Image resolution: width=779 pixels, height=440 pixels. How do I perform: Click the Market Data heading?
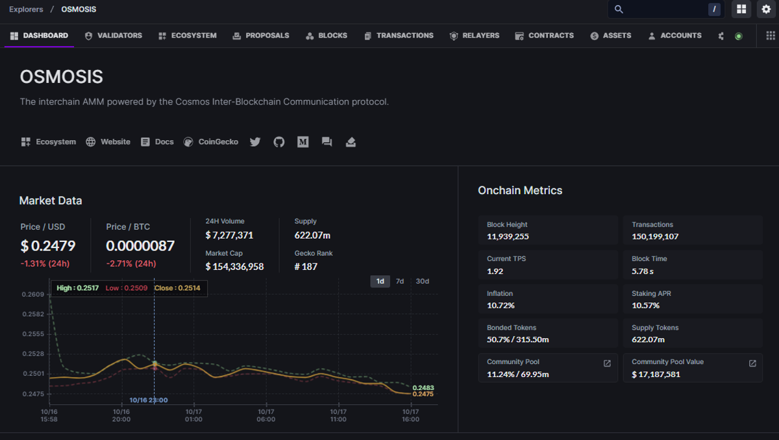pos(51,201)
